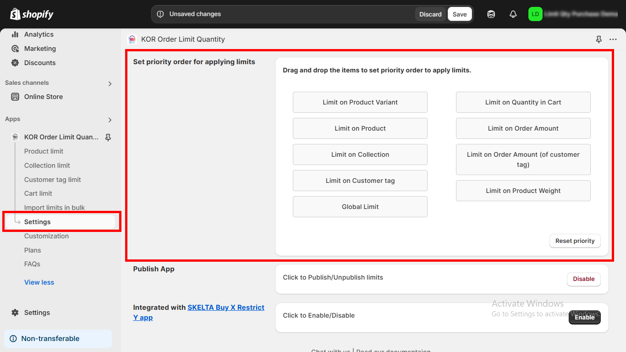
Task: Go to Customization in app menu
Action: 46,236
